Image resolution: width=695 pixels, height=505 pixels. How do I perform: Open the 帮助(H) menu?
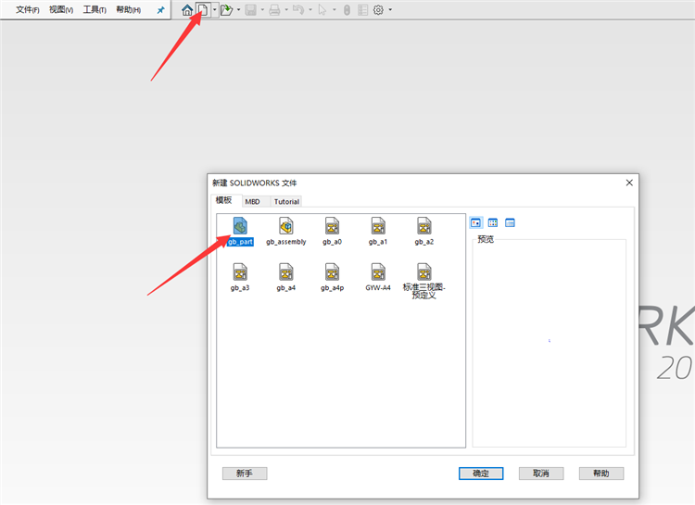tap(129, 10)
